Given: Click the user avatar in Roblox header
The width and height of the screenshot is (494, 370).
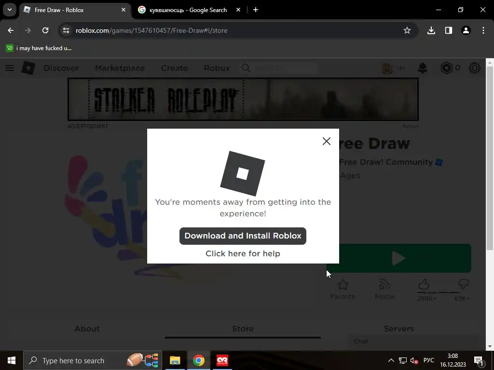Looking at the screenshot, I should [387, 68].
